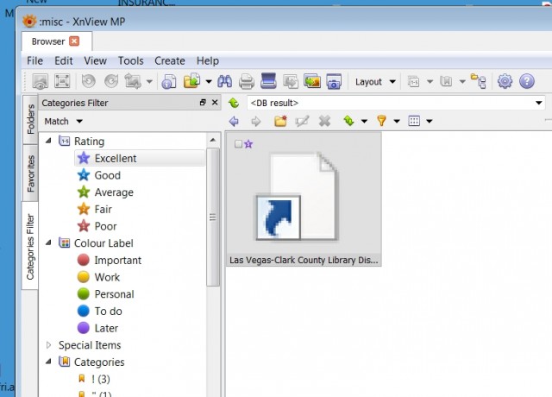
Task: Click the Filter funnel icon
Action: 381,121
